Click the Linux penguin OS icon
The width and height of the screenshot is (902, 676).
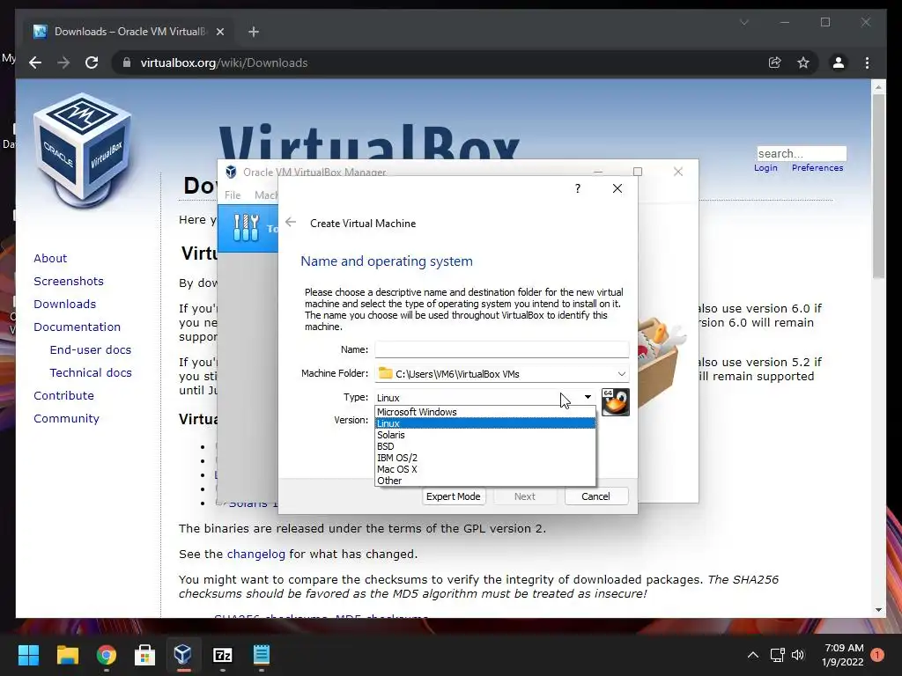pos(615,401)
